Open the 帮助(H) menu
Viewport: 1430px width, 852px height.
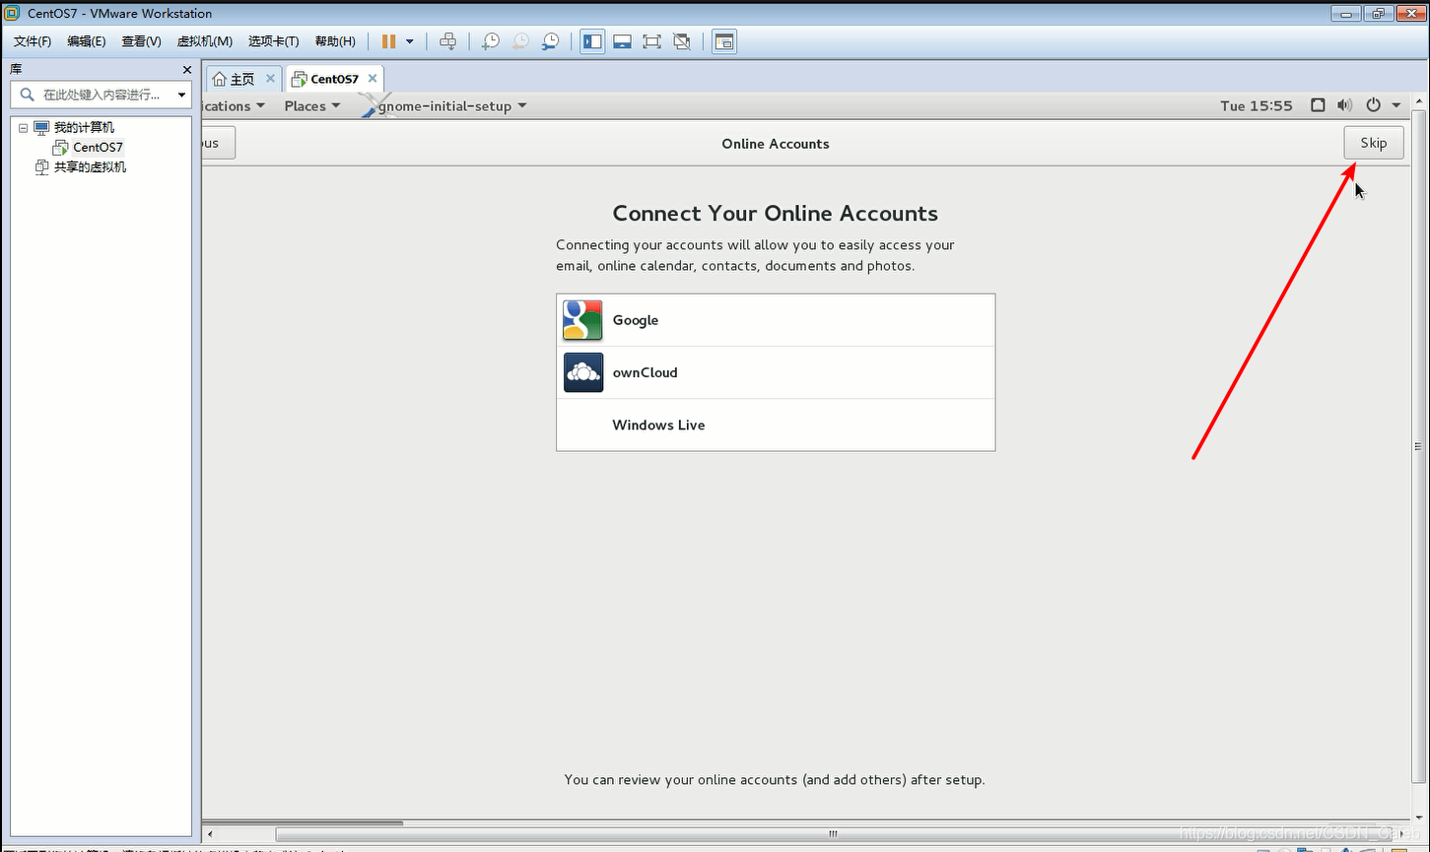pos(335,41)
